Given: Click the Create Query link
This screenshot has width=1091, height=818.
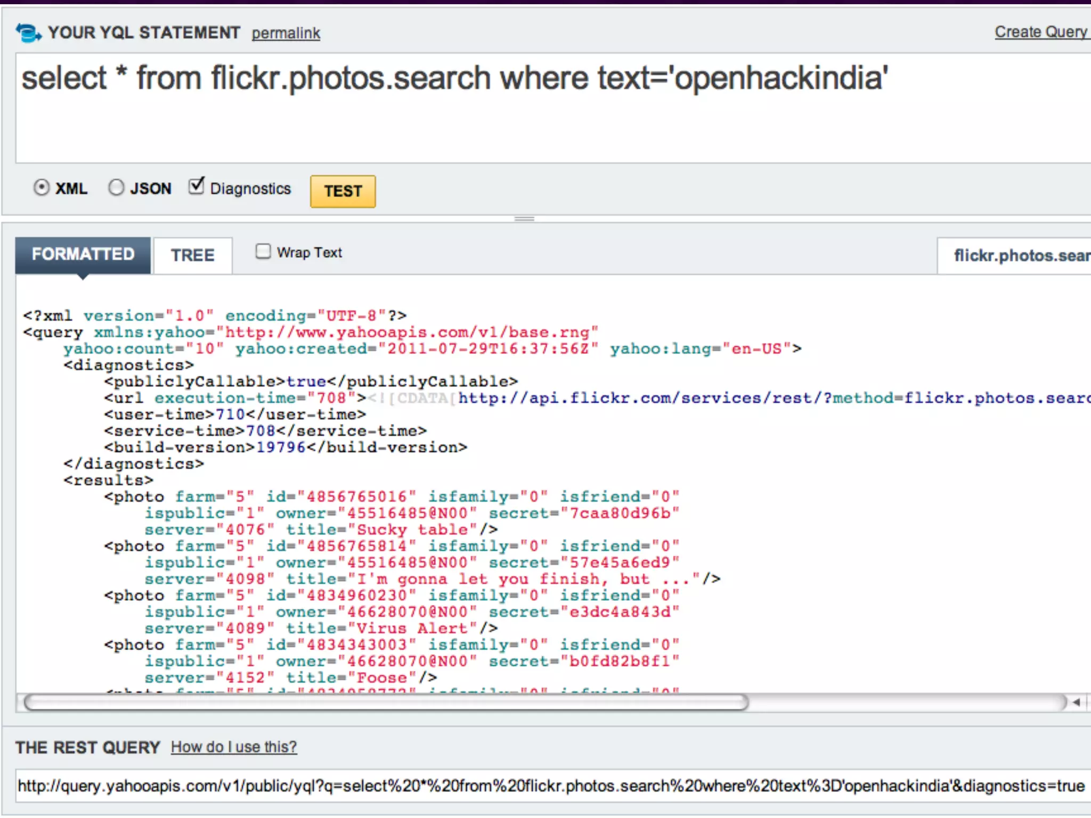Looking at the screenshot, I should [x=1040, y=32].
